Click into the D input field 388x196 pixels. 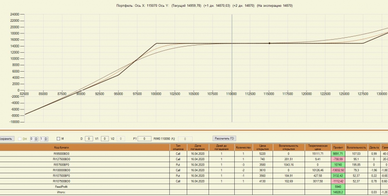coord(89,139)
